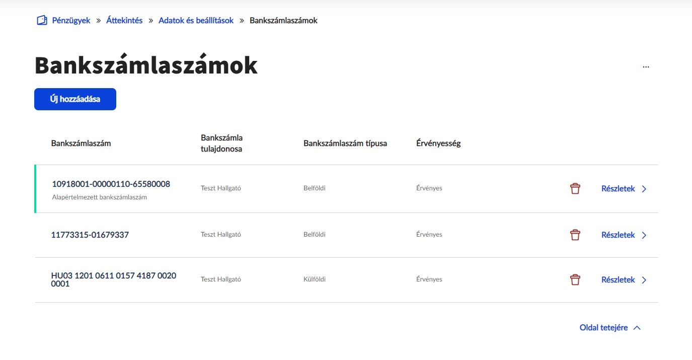Screen dimensions: 692x360
Task: Open the three-dots more options menu
Action: (646, 66)
